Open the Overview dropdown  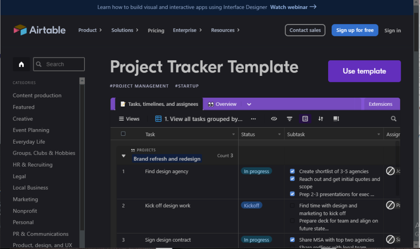(x=249, y=104)
